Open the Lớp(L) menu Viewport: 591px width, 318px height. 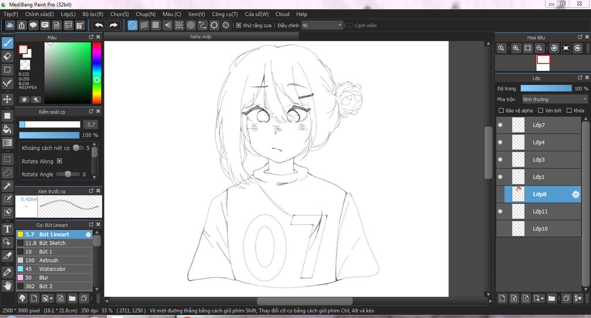click(68, 14)
